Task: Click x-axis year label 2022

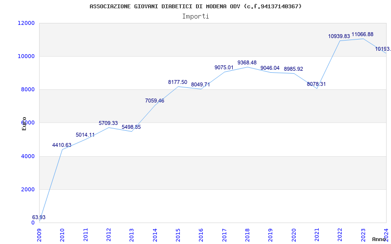Action: tap(340, 235)
